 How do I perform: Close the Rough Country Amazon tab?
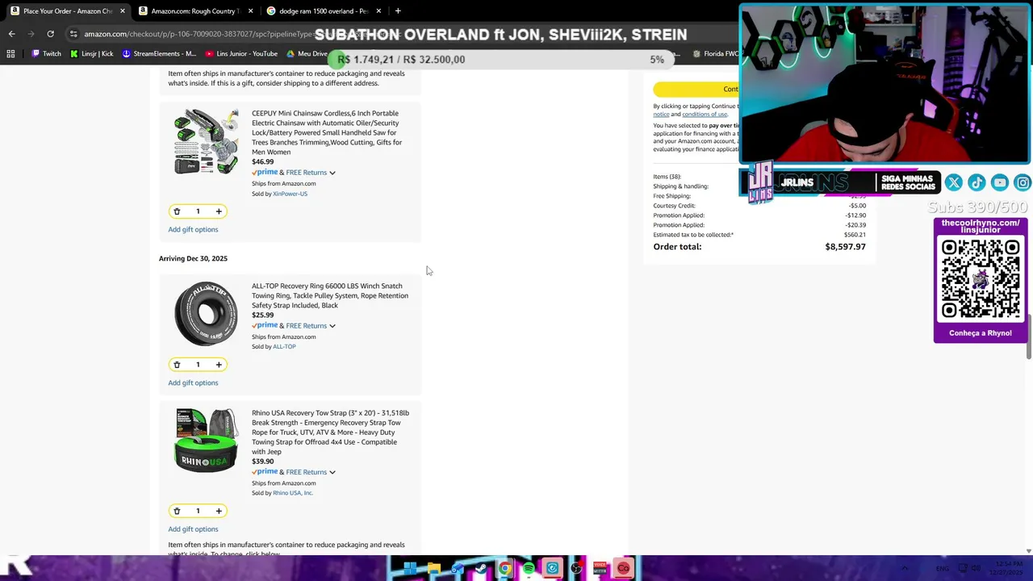[x=250, y=11]
